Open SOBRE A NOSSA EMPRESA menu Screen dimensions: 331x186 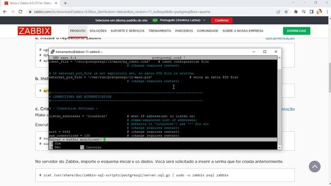(243, 31)
